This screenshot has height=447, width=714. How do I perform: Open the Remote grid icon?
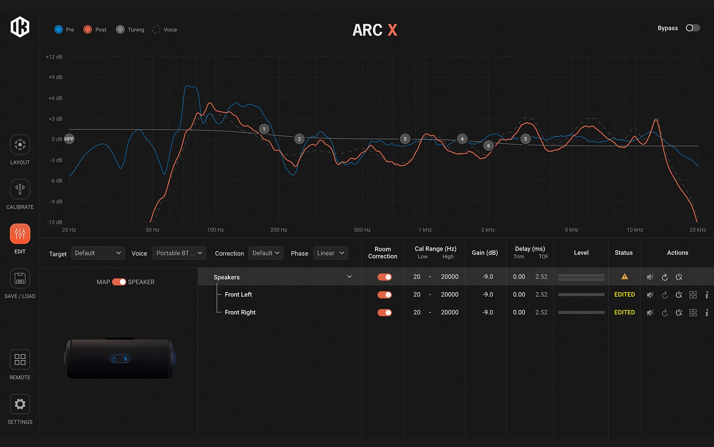click(x=20, y=360)
